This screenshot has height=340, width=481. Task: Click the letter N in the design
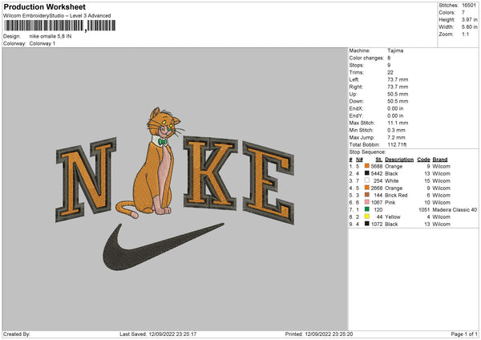(86, 180)
